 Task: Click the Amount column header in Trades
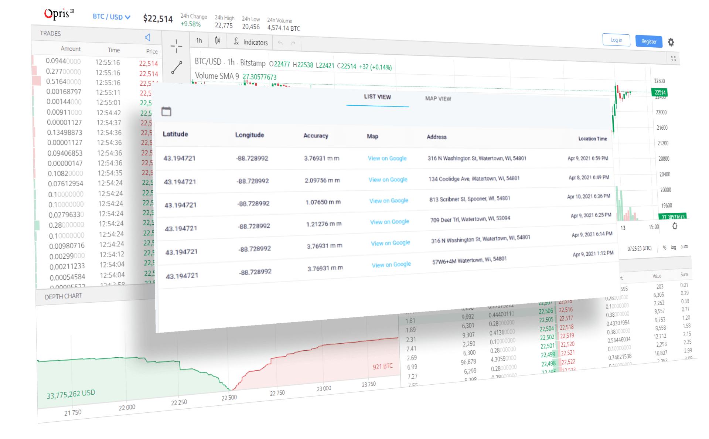(x=71, y=49)
